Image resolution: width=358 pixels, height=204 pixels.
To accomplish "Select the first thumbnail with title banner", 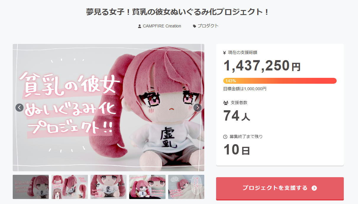I will tap(31, 187).
